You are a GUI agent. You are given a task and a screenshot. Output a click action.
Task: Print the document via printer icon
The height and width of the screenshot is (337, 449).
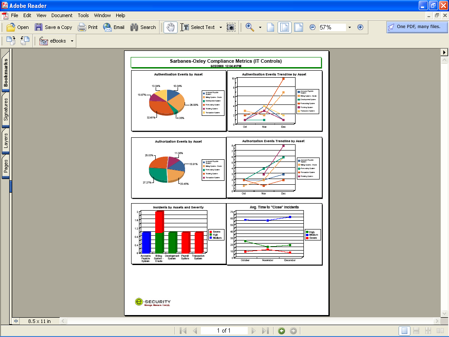(82, 27)
